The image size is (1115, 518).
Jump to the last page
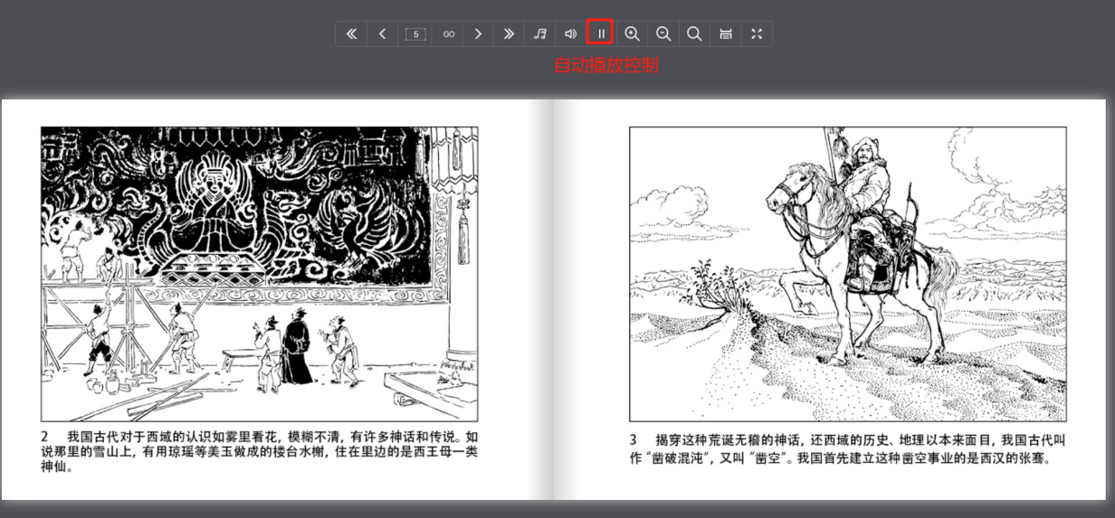[509, 34]
